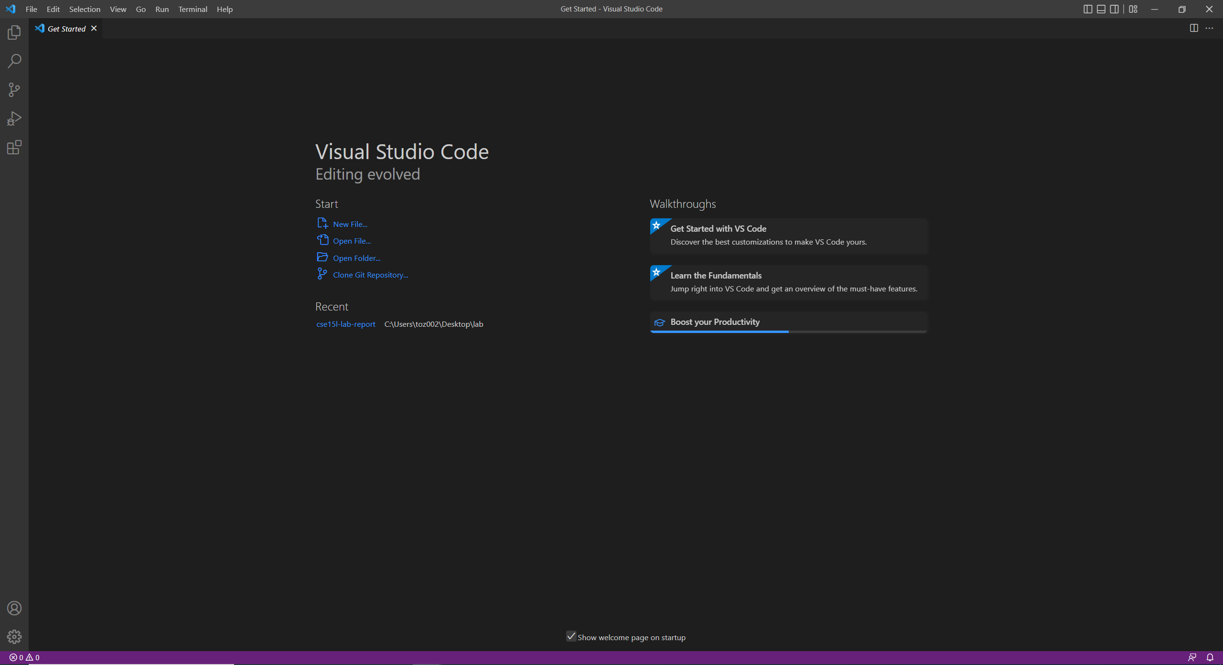Click the Clone Git branch icon

pyautogui.click(x=322, y=274)
